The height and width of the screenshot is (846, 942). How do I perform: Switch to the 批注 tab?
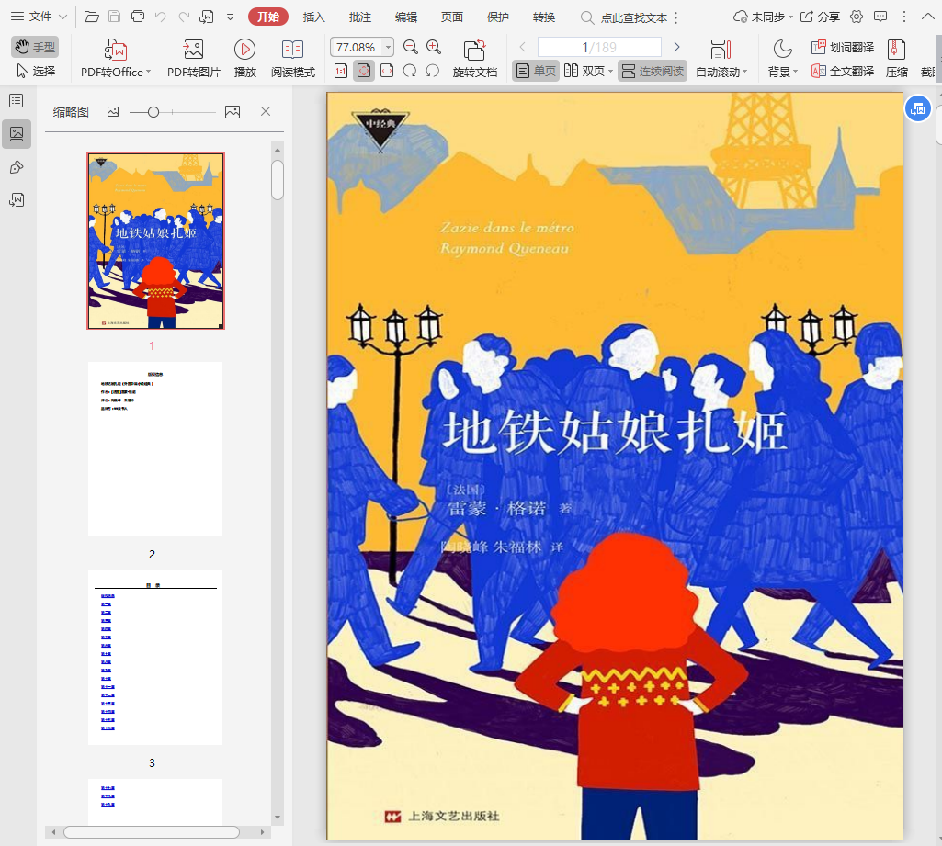tap(360, 17)
